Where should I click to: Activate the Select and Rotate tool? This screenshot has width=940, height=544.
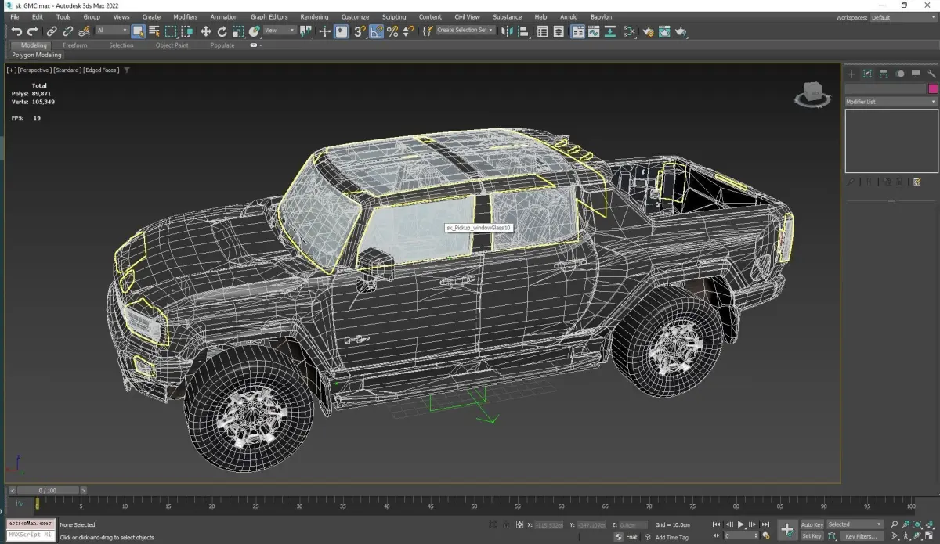click(x=222, y=31)
